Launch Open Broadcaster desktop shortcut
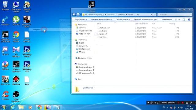The width and height of the screenshot is (196, 110). (16, 97)
